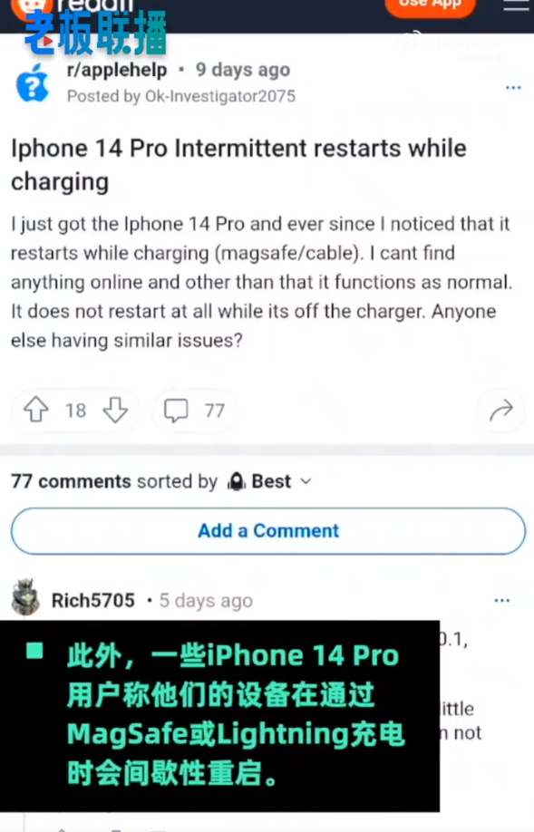The height and width of the screenshot is (832, 534).
Task: Open the r/applehelp subreddit link
Action: 117,70
